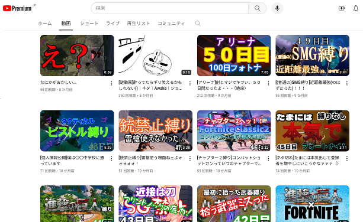Viewport: 363px width, 222px height.
Task: Open the notifications bell
Action: (x=356, y=8)
